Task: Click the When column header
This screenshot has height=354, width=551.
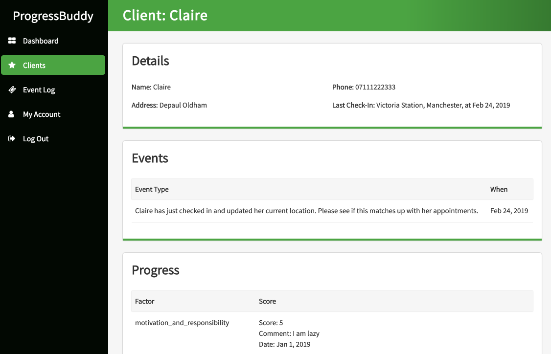Action: [499, 189]
